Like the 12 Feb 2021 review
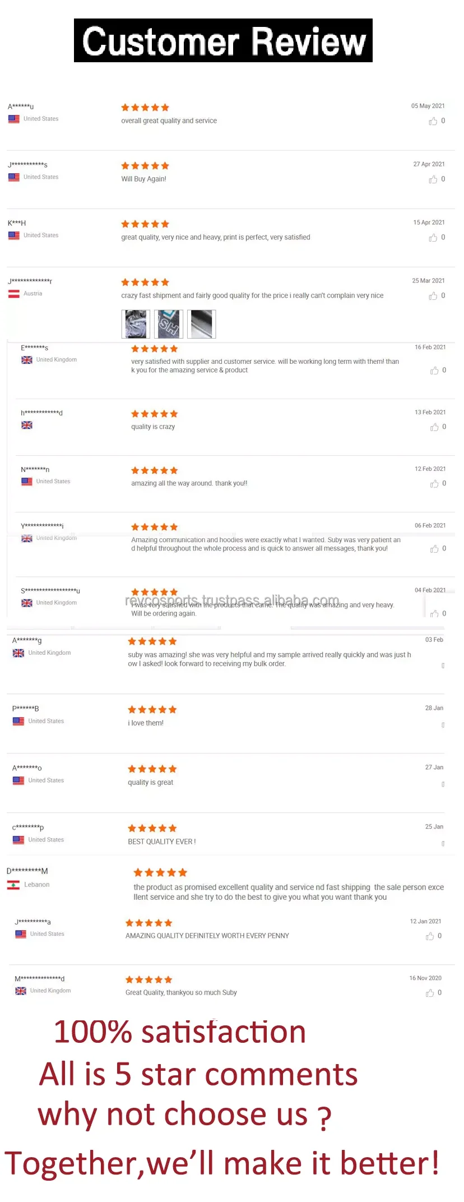464x1202 pixels. [434, 484]
